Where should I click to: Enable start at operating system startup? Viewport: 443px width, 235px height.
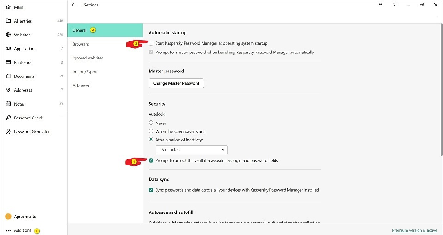(x=151, y=43)
